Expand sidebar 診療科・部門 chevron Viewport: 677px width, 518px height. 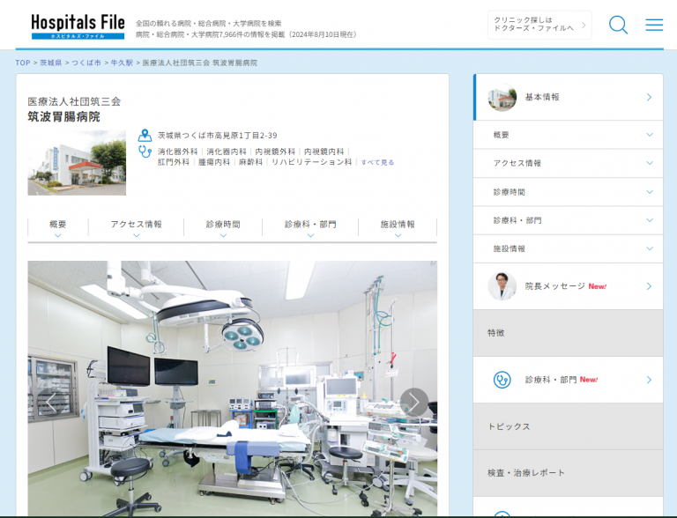(x=650, y=220)
